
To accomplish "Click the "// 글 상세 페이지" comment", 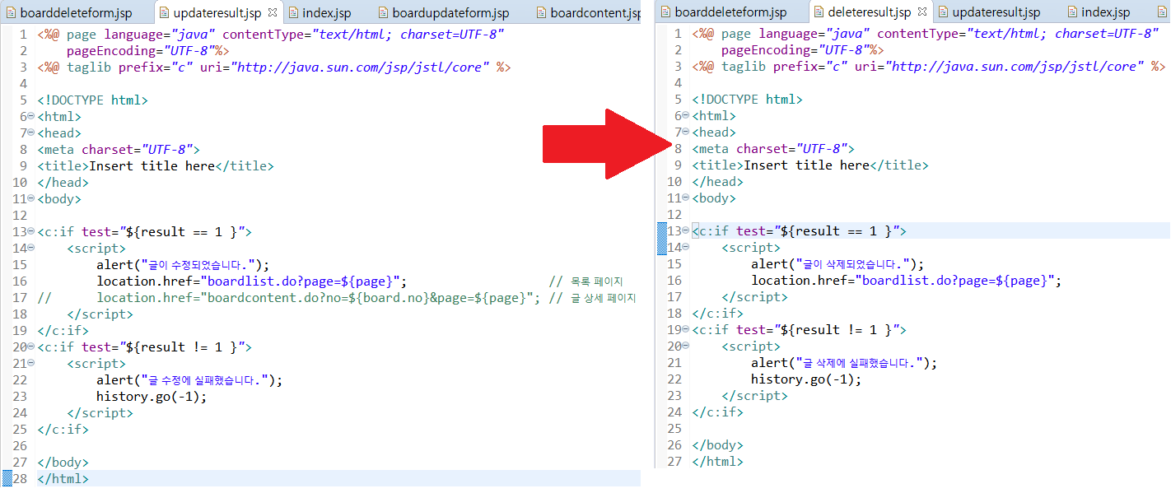I will [592, 298].
